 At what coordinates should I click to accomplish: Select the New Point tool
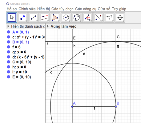click(x=23, y=17)
